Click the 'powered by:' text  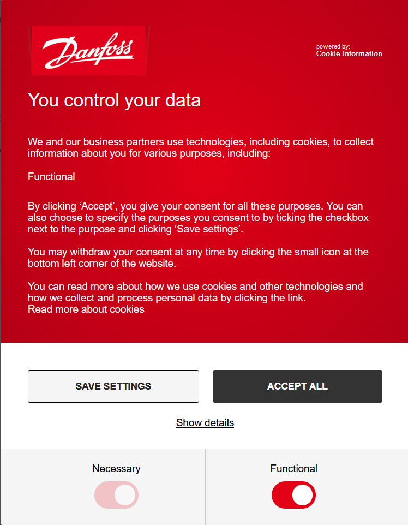[333, 47]
